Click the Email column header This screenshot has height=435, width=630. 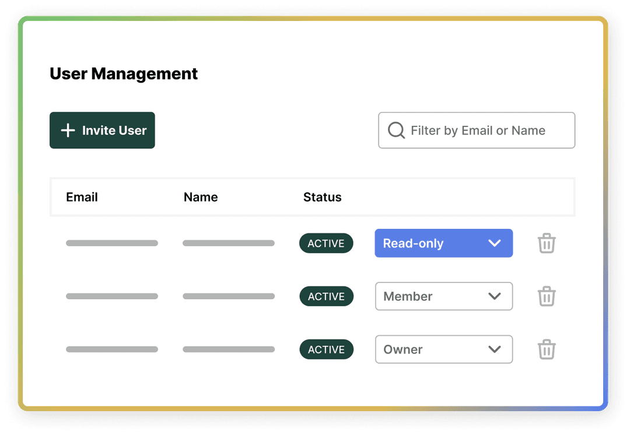[x=82, y=197]
